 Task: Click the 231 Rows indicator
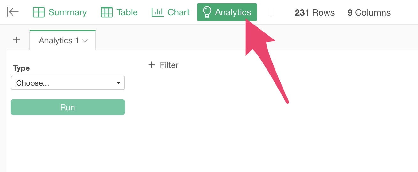point(314,13)
